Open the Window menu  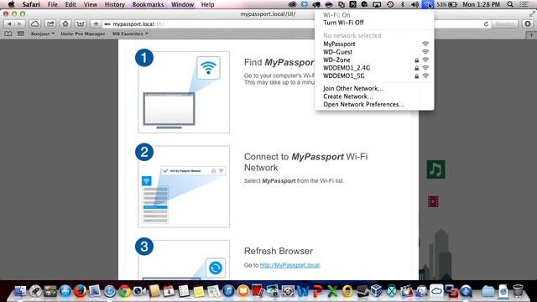coord(182,4)
